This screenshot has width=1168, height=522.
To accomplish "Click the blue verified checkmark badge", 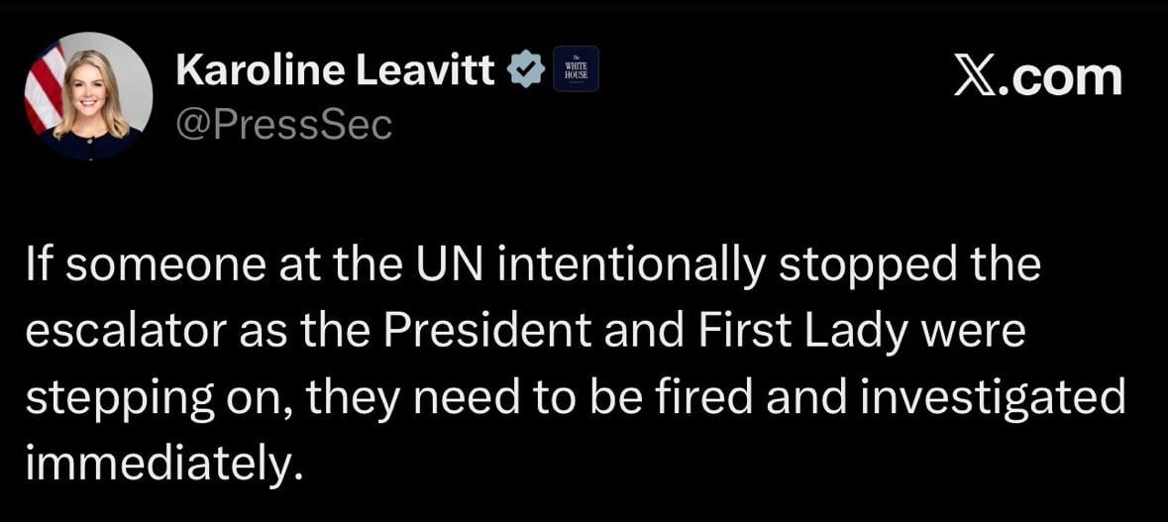I will tap(526, 69).
